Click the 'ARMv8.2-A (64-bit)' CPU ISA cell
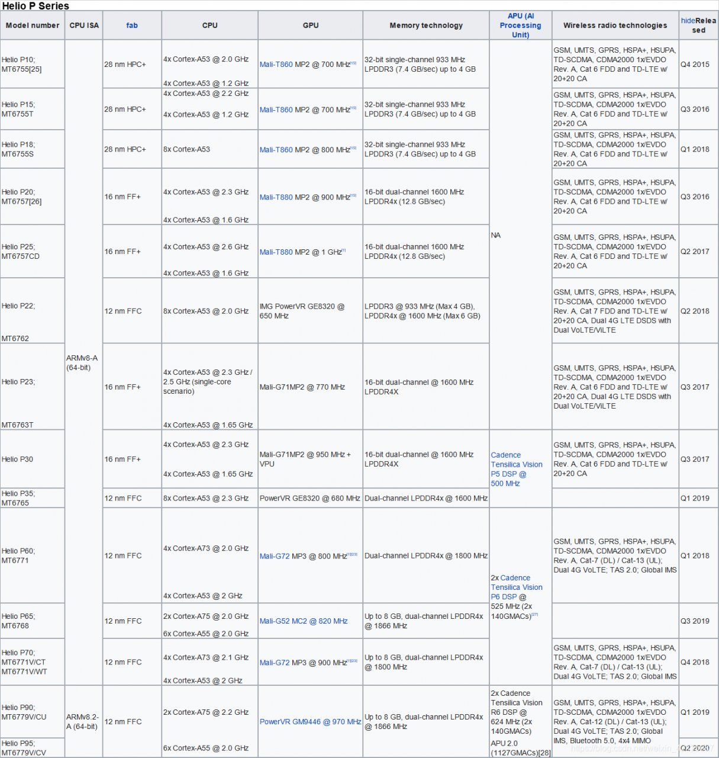This screenshot has width=719, height=758. coord(83,721)
